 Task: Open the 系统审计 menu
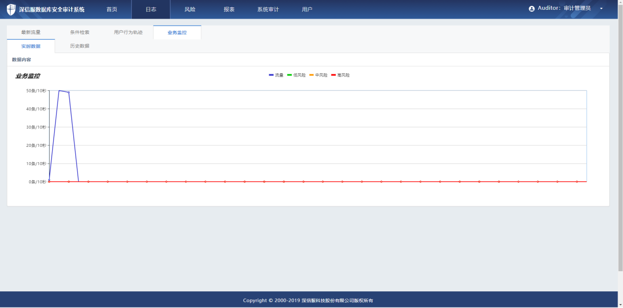click(x=268, y=9)
